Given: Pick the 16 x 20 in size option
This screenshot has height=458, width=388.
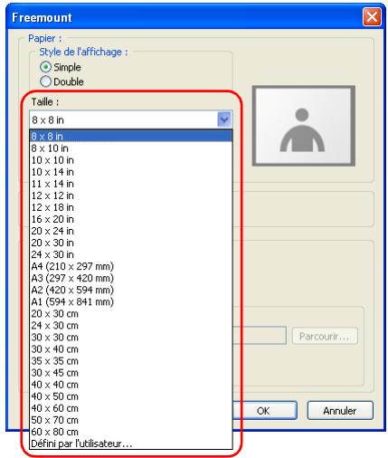Looking at the screenshot, I should click(x=131, y=219).
